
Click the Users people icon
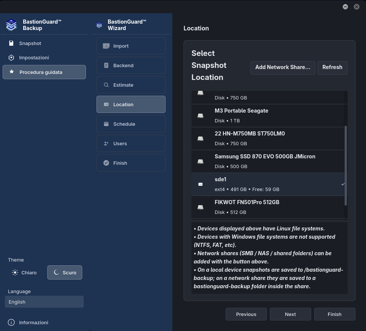pos(106,144)
